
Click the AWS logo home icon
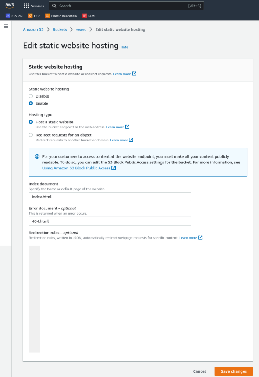(x=10, y=6)
